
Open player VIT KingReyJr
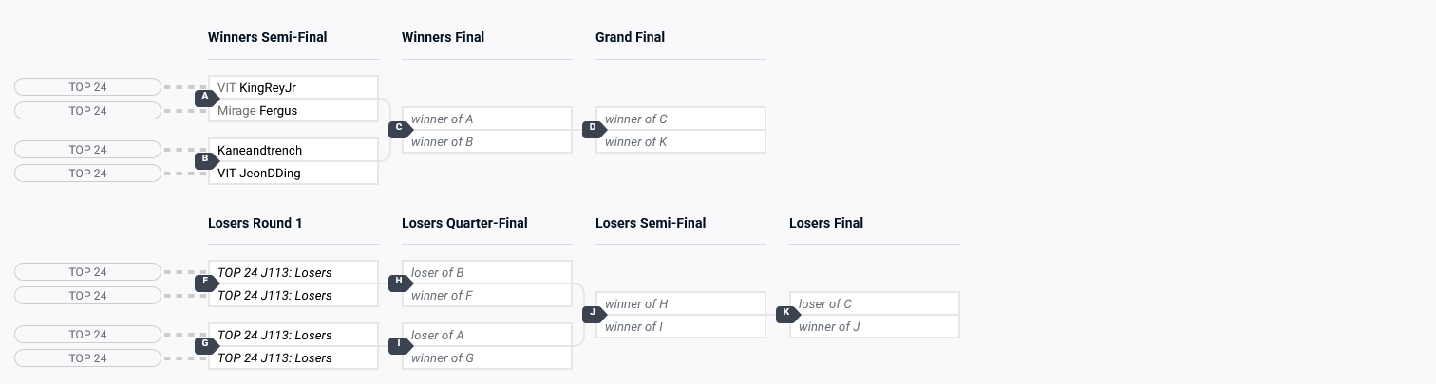(x=293, y=88)
